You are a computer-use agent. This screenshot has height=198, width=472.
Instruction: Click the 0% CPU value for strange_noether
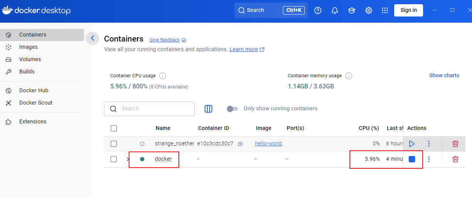coord(376,143)
